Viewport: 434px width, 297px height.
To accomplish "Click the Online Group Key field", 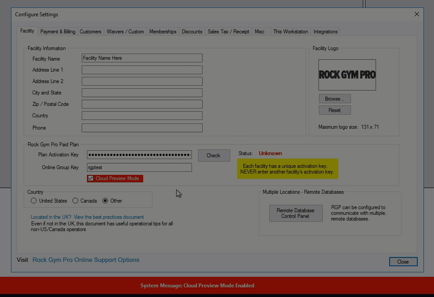I will (x=139, y=167).
